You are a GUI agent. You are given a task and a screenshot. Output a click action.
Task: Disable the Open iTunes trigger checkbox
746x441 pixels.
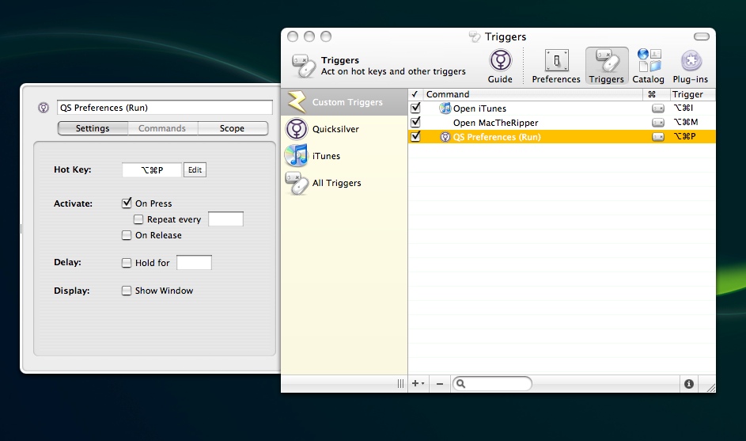[x=415, y=108]
